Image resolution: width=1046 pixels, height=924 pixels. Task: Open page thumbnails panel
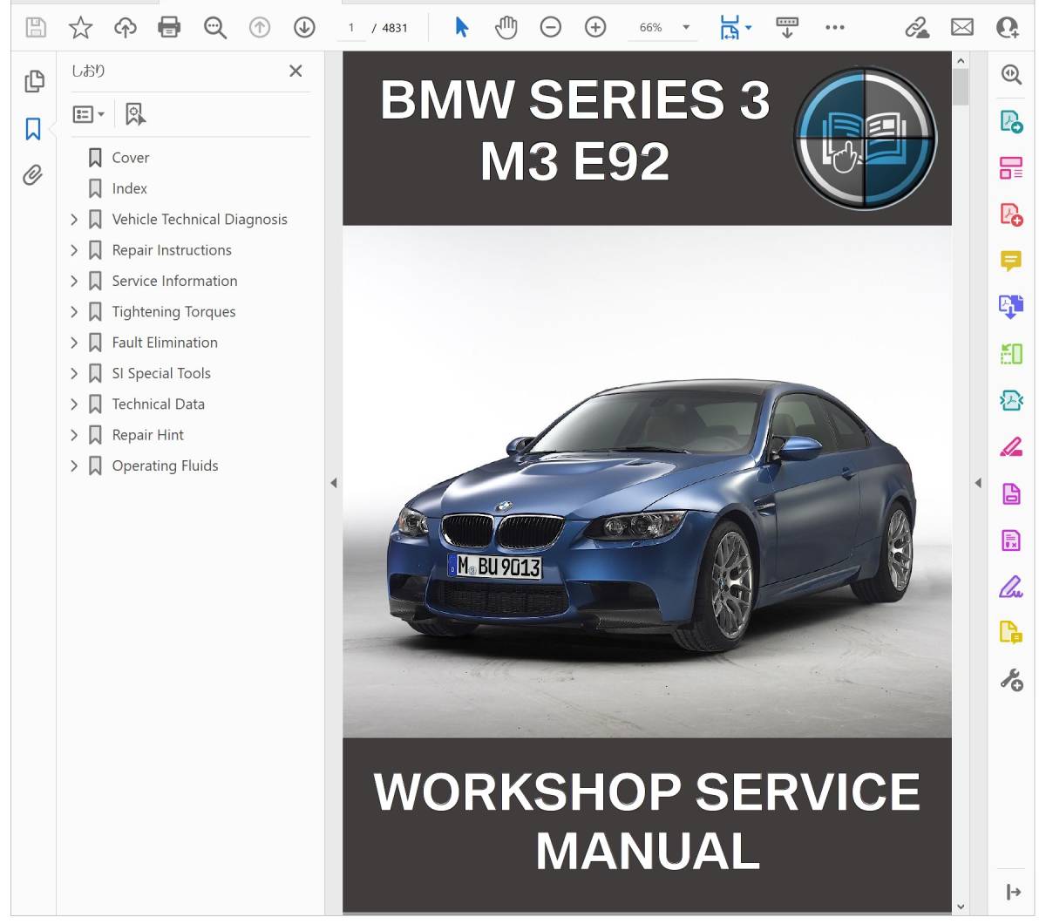pos(34,81)
